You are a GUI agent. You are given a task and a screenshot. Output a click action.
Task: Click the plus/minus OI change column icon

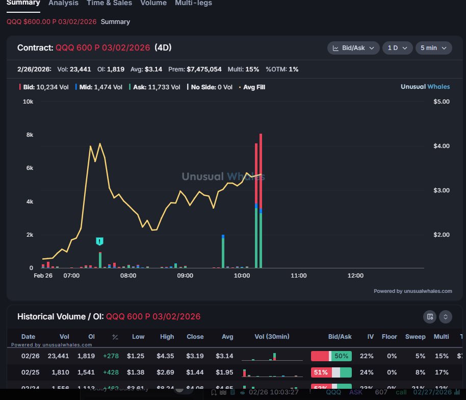(115, 337)
